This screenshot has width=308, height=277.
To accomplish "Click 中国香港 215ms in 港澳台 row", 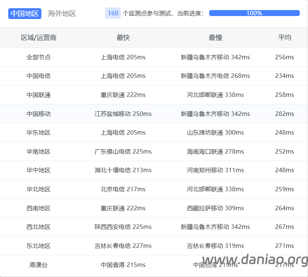I will (123, 265).
